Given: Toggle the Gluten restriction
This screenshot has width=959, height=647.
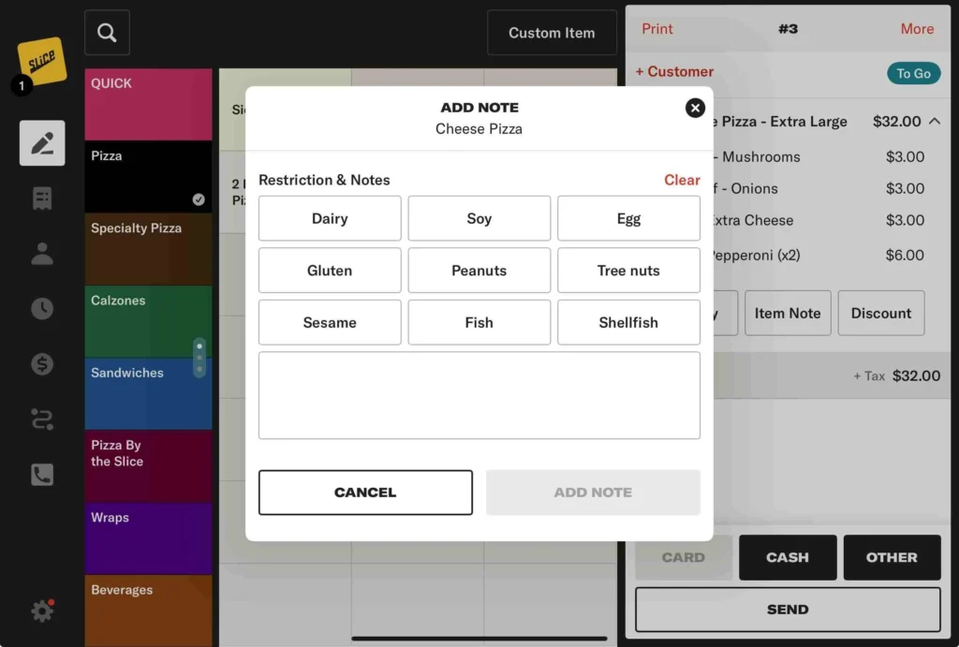Looking at the screenshot, I should tap(330, 271).
